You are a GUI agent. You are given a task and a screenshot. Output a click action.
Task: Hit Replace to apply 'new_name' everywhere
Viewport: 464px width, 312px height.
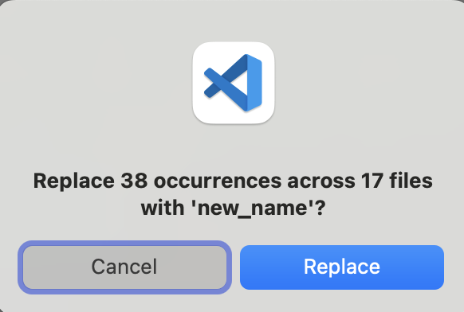[x=342, y=267]
